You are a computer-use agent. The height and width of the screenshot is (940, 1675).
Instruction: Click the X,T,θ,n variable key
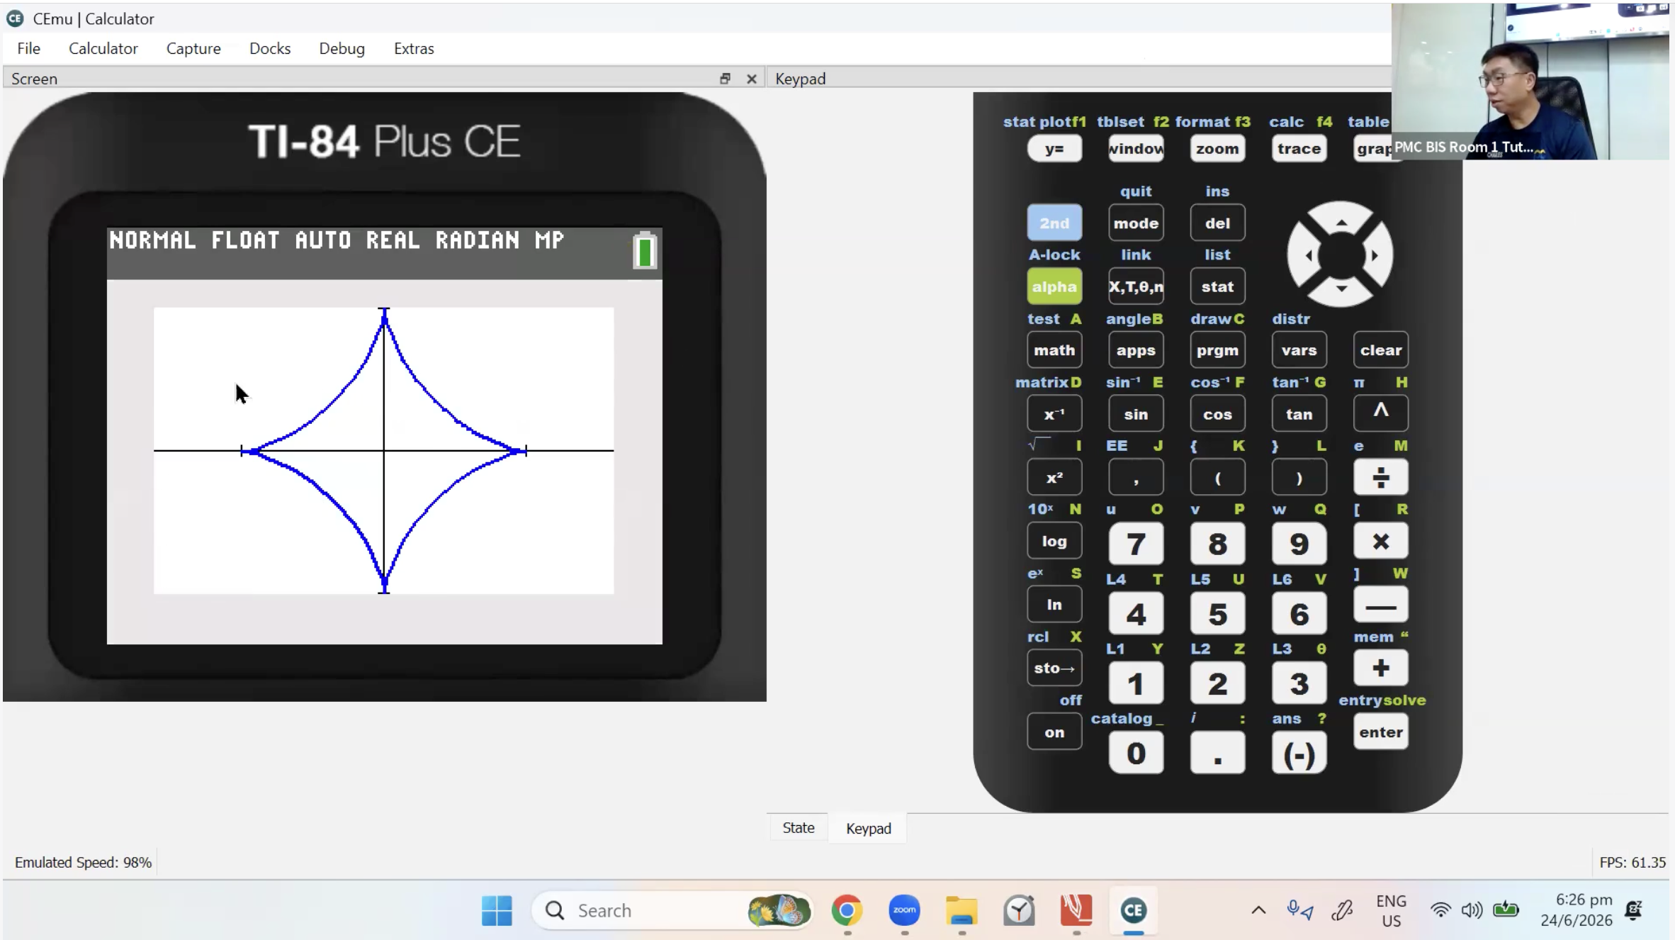coord(1136,286)
